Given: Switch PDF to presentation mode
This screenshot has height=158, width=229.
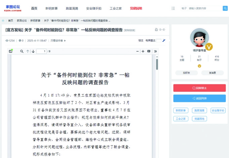Looking at the screenshot, I should (149, 51).
